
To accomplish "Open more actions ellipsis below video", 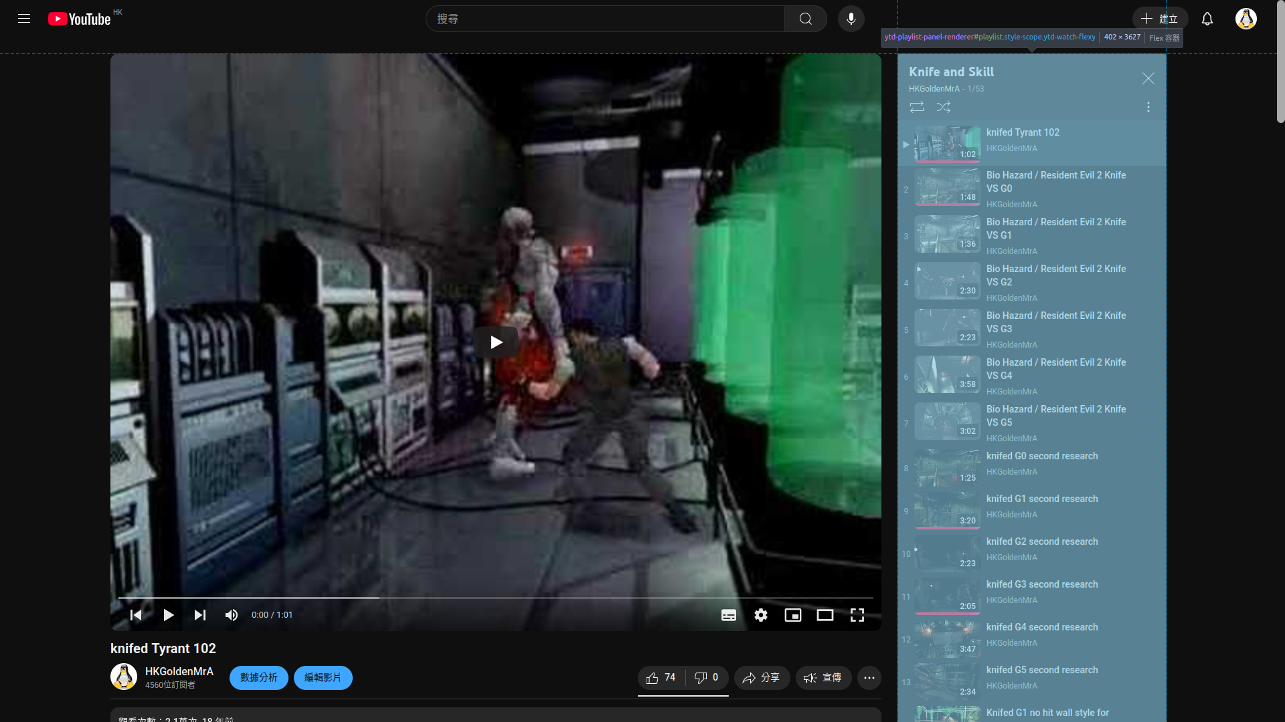I will (869, 678).
